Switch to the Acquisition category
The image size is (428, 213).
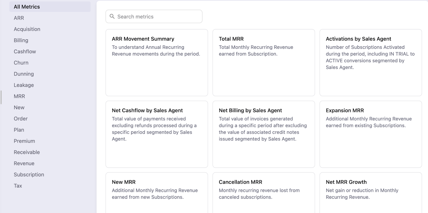pos(27,29)
